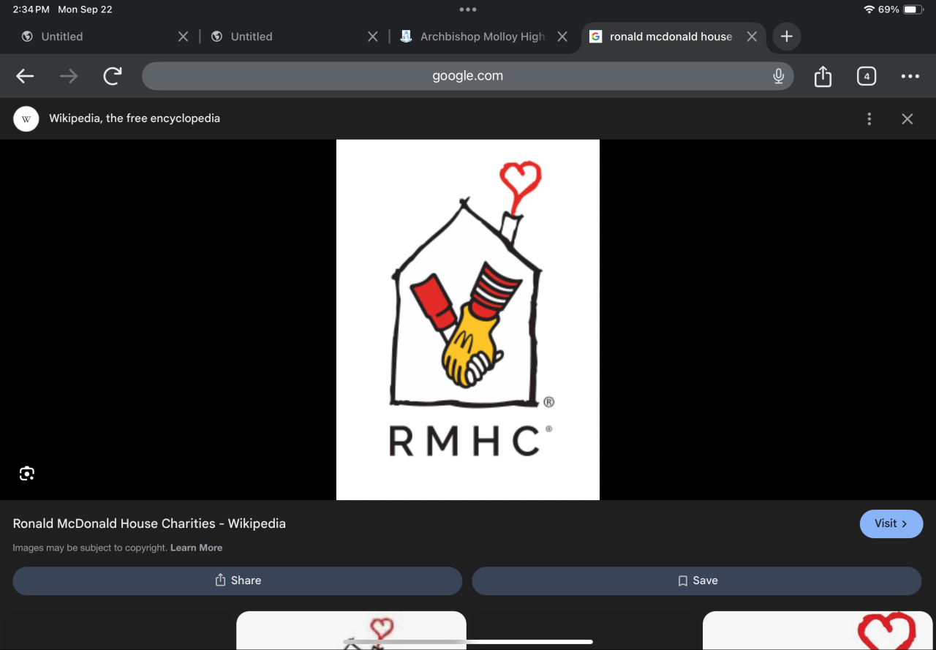Click the forward navigation arrow
Image resolution: width=936 pixels, height=650 pixels.
tap(69, 76)
